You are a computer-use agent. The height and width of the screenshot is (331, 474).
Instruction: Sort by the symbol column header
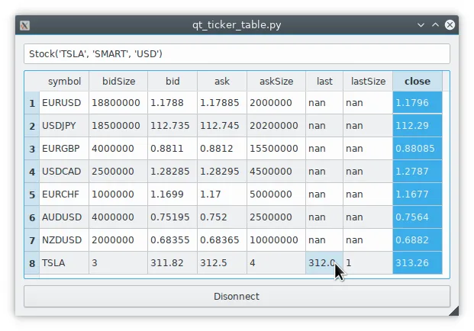click(x=64, y=82)
